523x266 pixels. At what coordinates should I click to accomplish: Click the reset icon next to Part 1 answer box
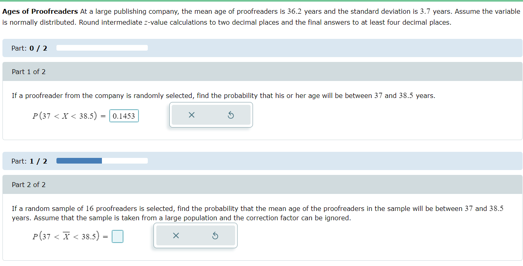(x=231, y=115)
